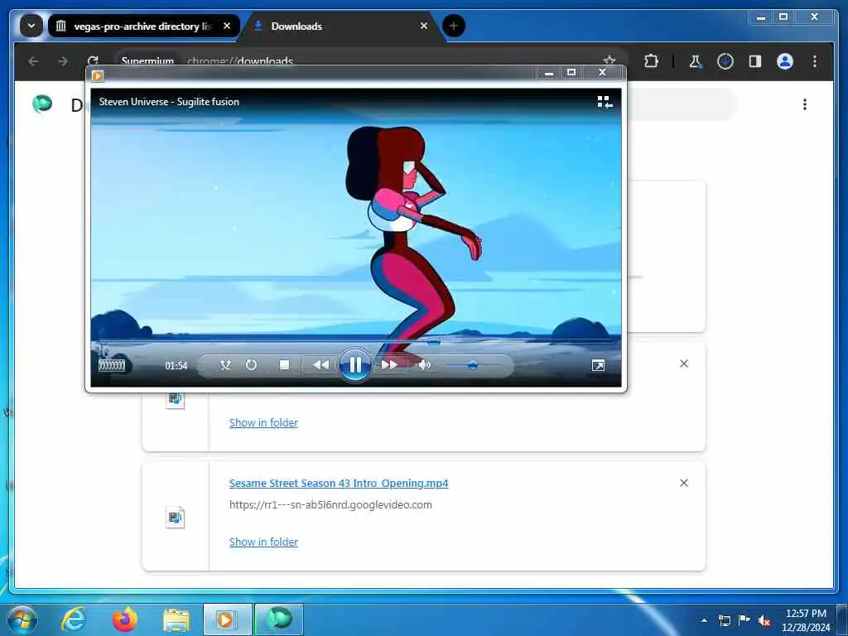
Task: Click Show in folder above Sesame Street entry
Action: point(263,423)
